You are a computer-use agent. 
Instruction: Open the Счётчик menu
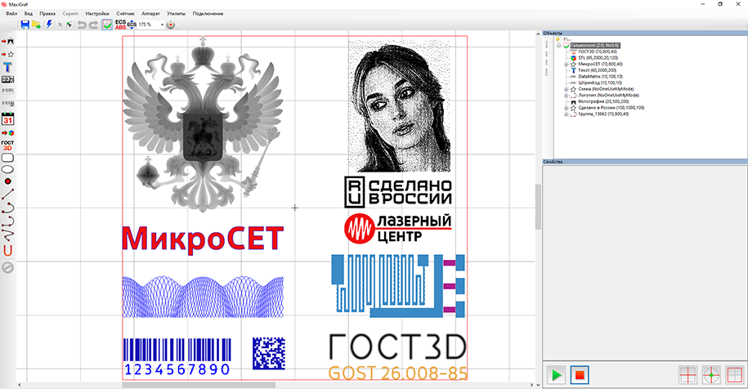point(125,14)
